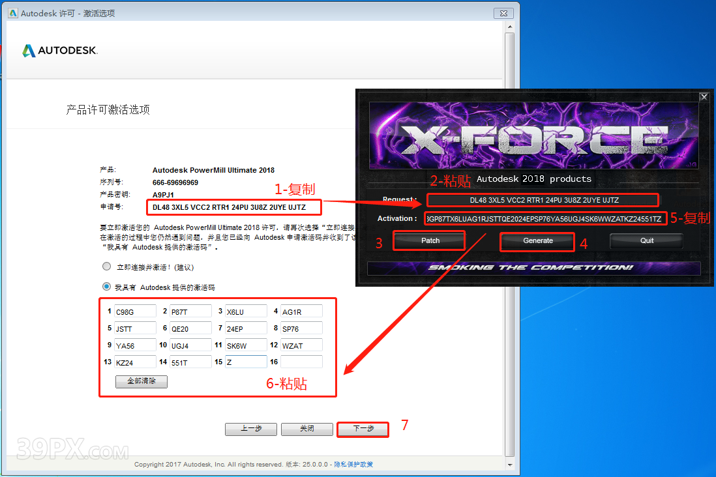Click the Autodesk icon in the title bar
This screenshot has height=477, width=716.
(13, 13)
